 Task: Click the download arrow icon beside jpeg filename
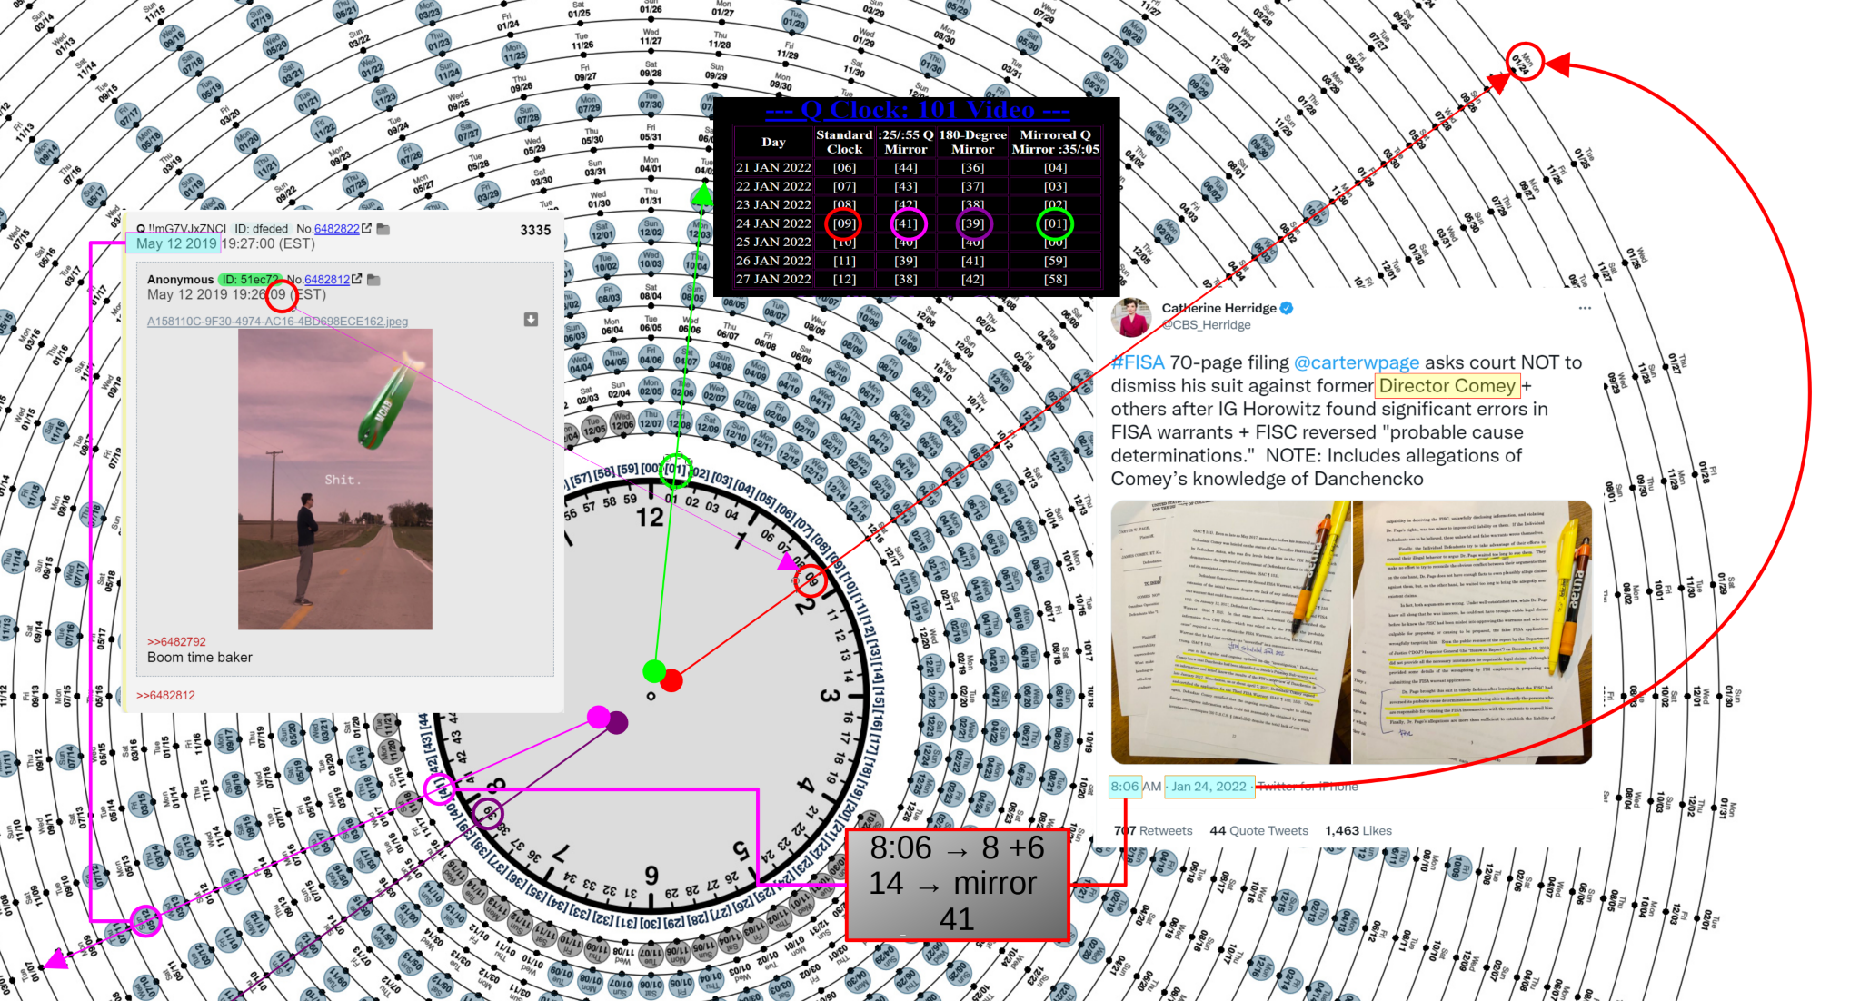(531, 320)
